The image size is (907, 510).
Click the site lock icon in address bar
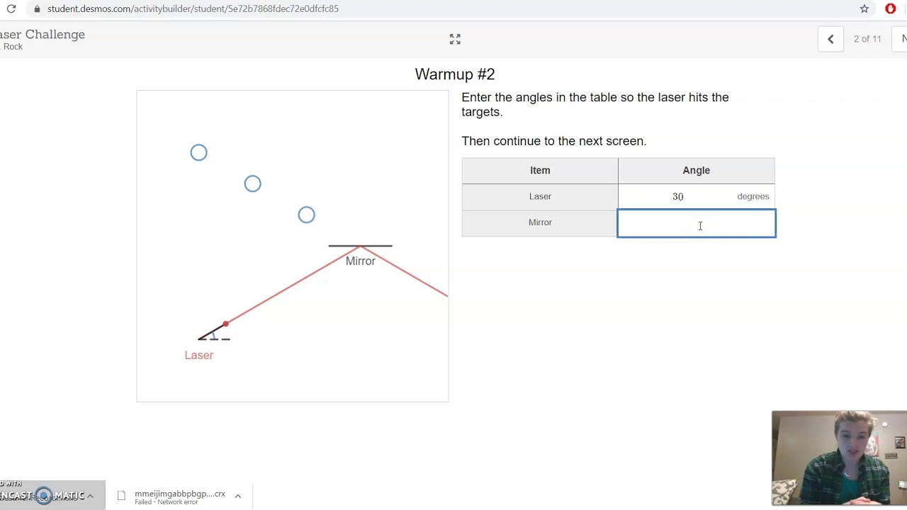point(37,8)
